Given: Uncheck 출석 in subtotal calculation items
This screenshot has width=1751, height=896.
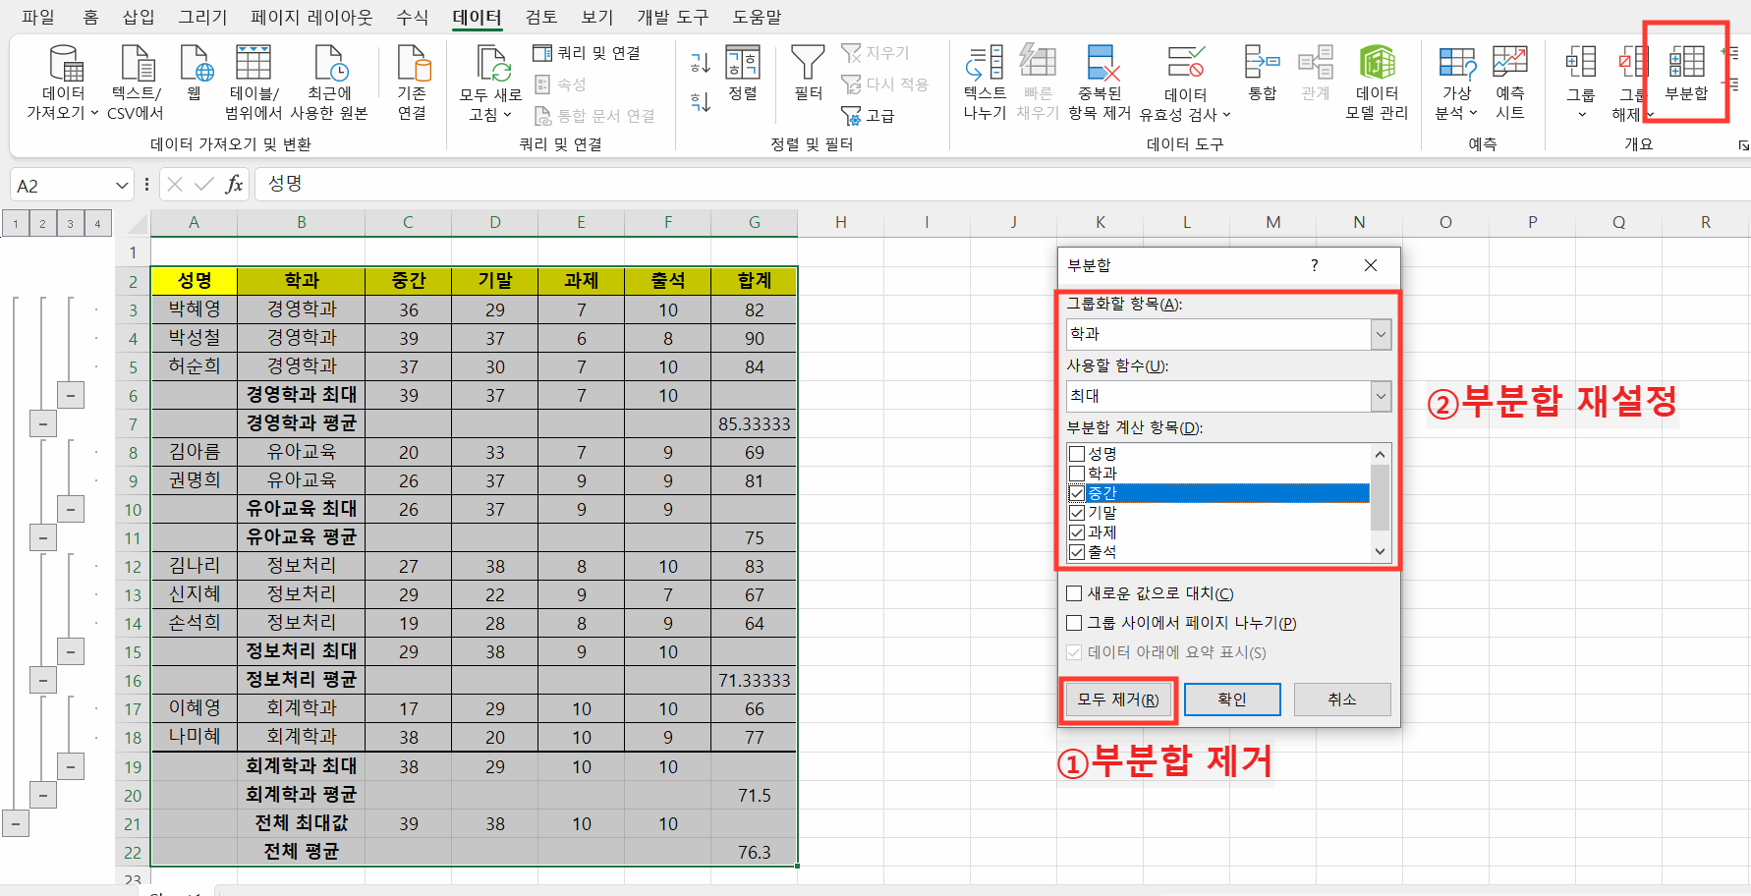Looking at the screenshot, I should coord(1077,551).
